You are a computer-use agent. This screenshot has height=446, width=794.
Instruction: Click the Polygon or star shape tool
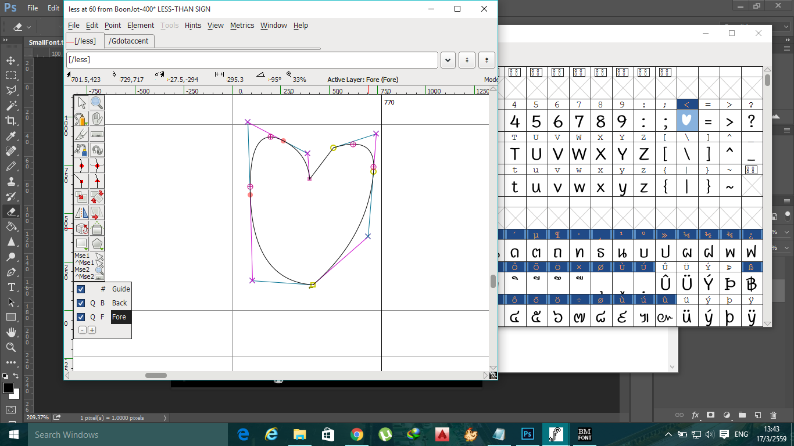click(x=97, y=244)
